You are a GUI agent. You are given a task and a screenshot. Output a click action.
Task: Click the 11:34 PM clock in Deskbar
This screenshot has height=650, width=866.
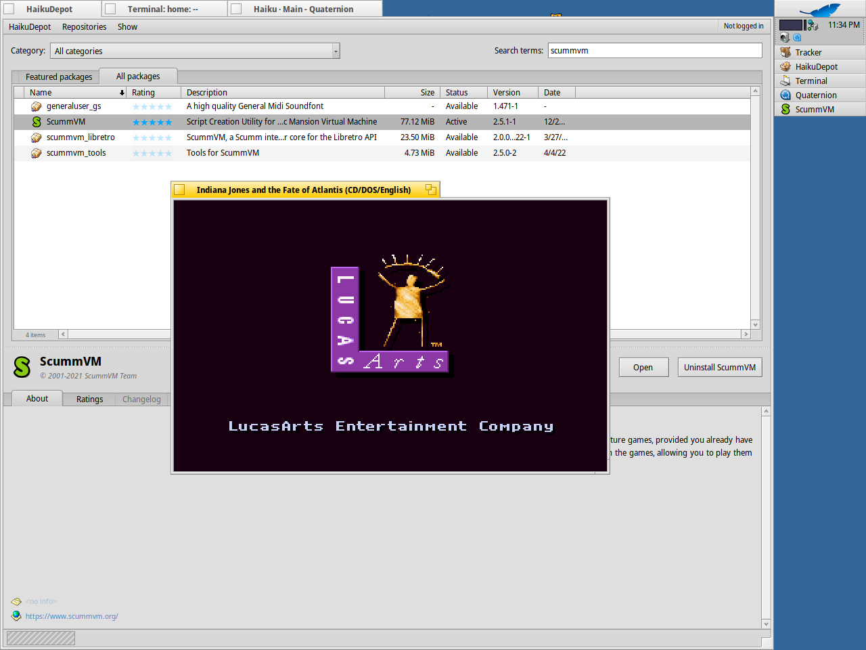[844, 25]
